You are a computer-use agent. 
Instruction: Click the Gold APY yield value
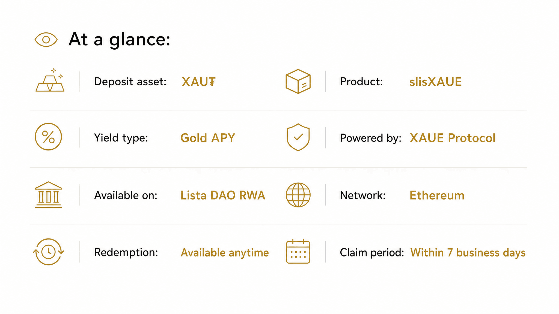coord(208,138)
